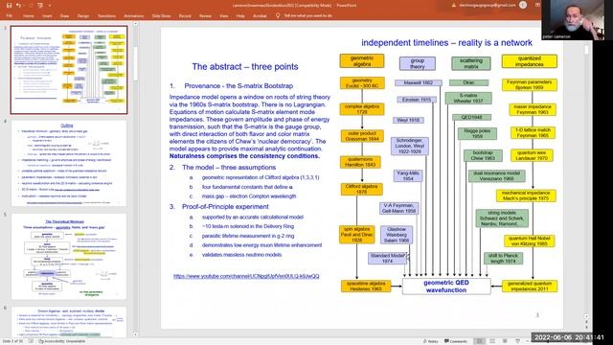Click the 'Standard Model 1974' box

pos(387,258)
